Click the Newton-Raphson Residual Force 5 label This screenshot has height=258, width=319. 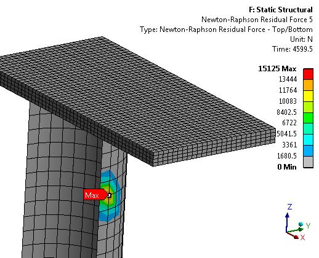pos(257,20)
